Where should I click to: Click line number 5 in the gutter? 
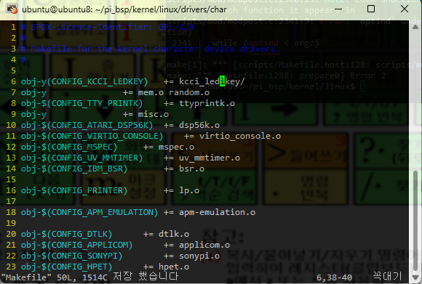[13, 70]
